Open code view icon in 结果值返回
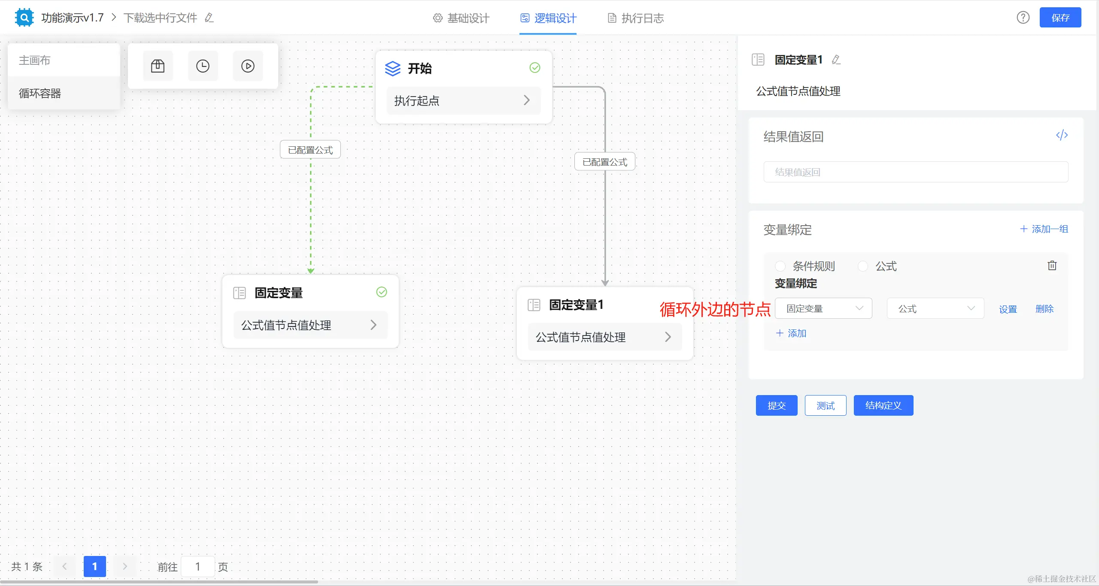 pos(1062,136)
